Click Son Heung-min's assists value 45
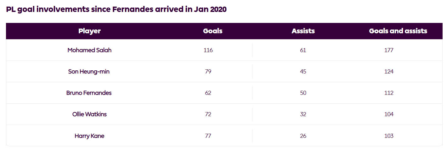The height and width of the screenshot is (157, 447). pyautogui.click(x=303, y=72)
